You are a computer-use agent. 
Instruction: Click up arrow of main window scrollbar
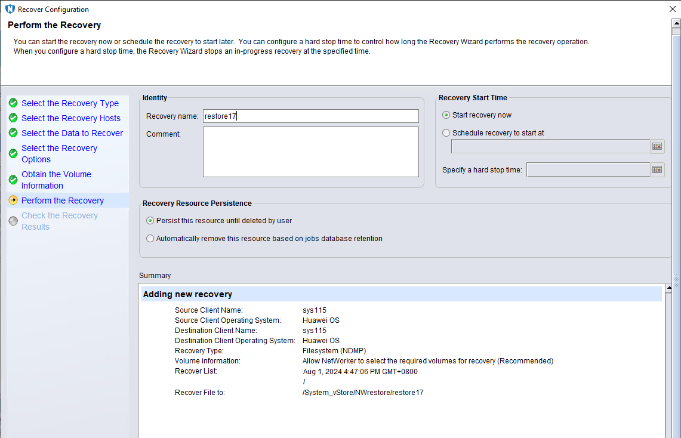pos(676,23)
